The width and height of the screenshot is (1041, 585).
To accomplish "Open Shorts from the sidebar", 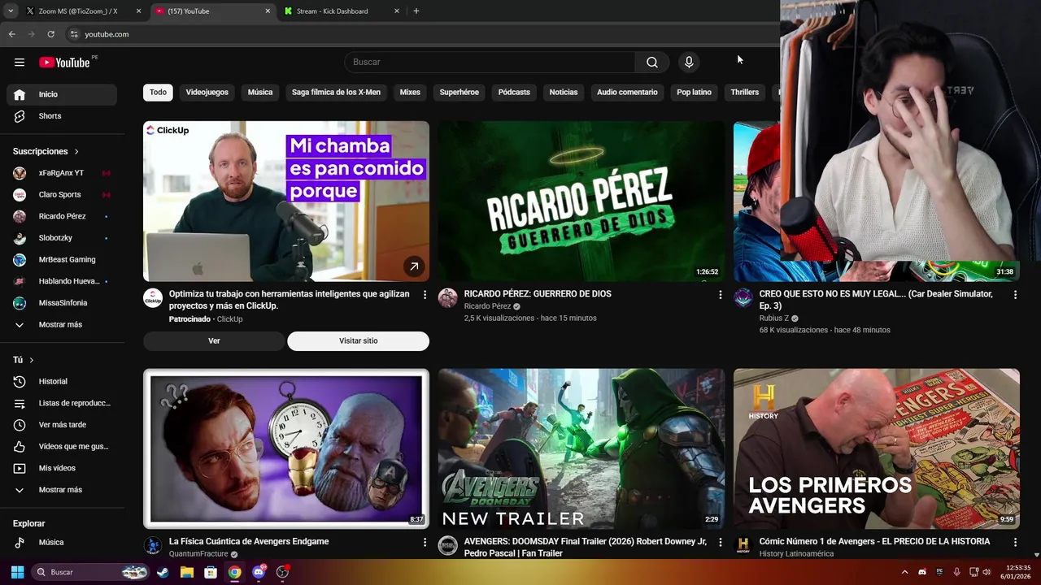I will [x=62, y=116].
